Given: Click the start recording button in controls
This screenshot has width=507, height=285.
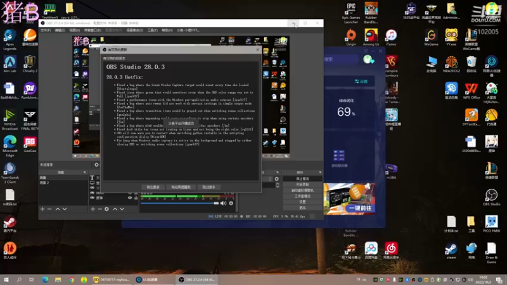Looking at the screenshot, I should click(x=302, y=184).
